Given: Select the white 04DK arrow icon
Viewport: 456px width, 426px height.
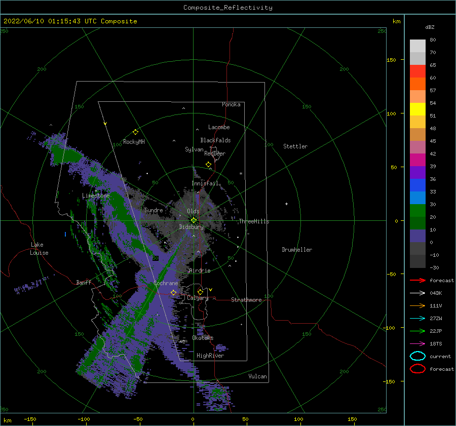Looking at the screenshot, I should (x=417, y=293).
